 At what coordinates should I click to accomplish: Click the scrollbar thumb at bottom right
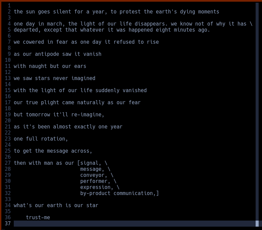pos(257,224)
